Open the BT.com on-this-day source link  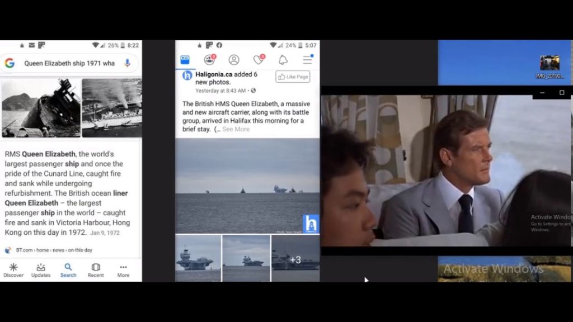click(54, 250)
